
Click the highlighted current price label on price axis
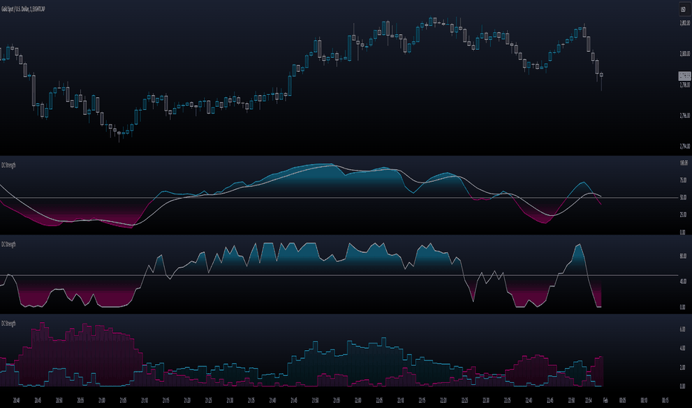685,76
